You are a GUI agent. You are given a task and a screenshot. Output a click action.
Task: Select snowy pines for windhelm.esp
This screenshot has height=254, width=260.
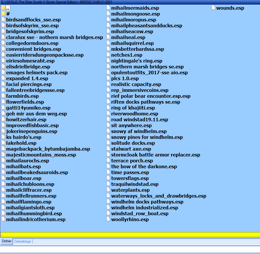(147, 137)
